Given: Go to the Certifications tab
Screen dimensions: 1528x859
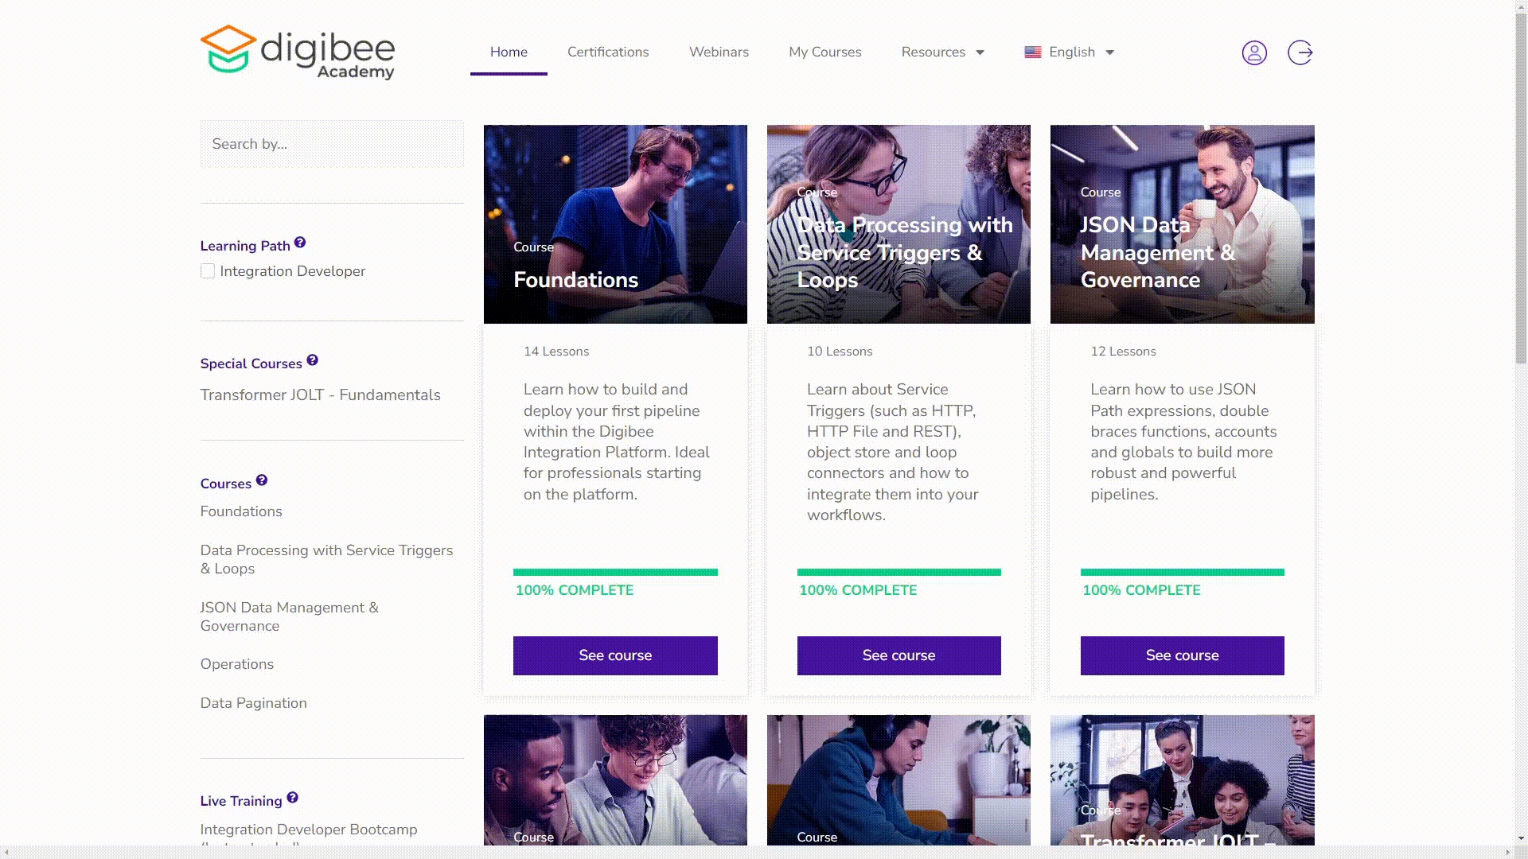Looking at the screenshot, I should [608, 52].
